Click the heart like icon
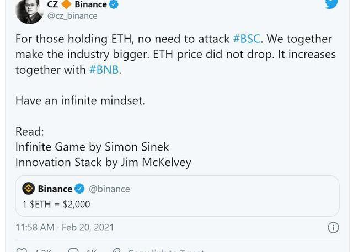Image resolution: width=353 pixels, height=252 pixels. pyautogui.click(x=21, y=250)
